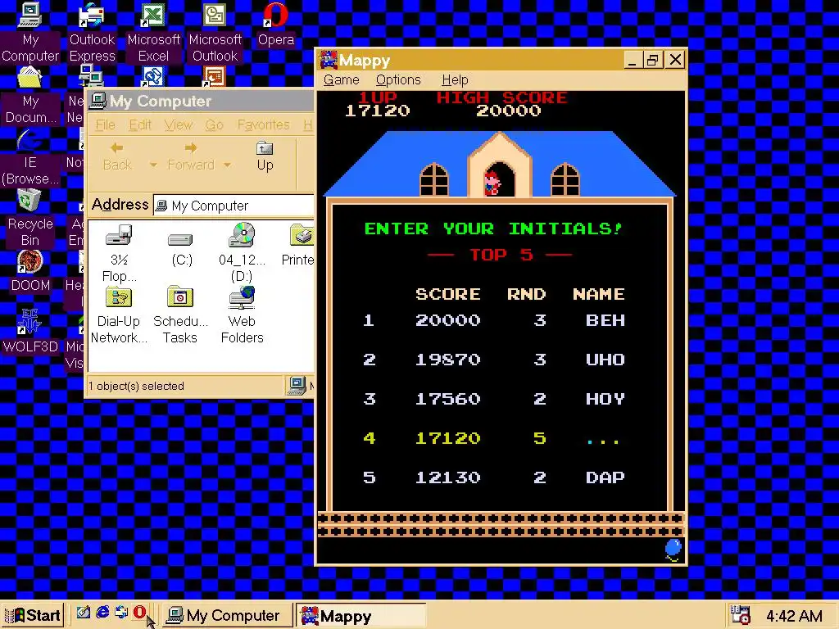Open the Options menu in Mappy
Screen dimensions: 839x629
click(398, 79)
